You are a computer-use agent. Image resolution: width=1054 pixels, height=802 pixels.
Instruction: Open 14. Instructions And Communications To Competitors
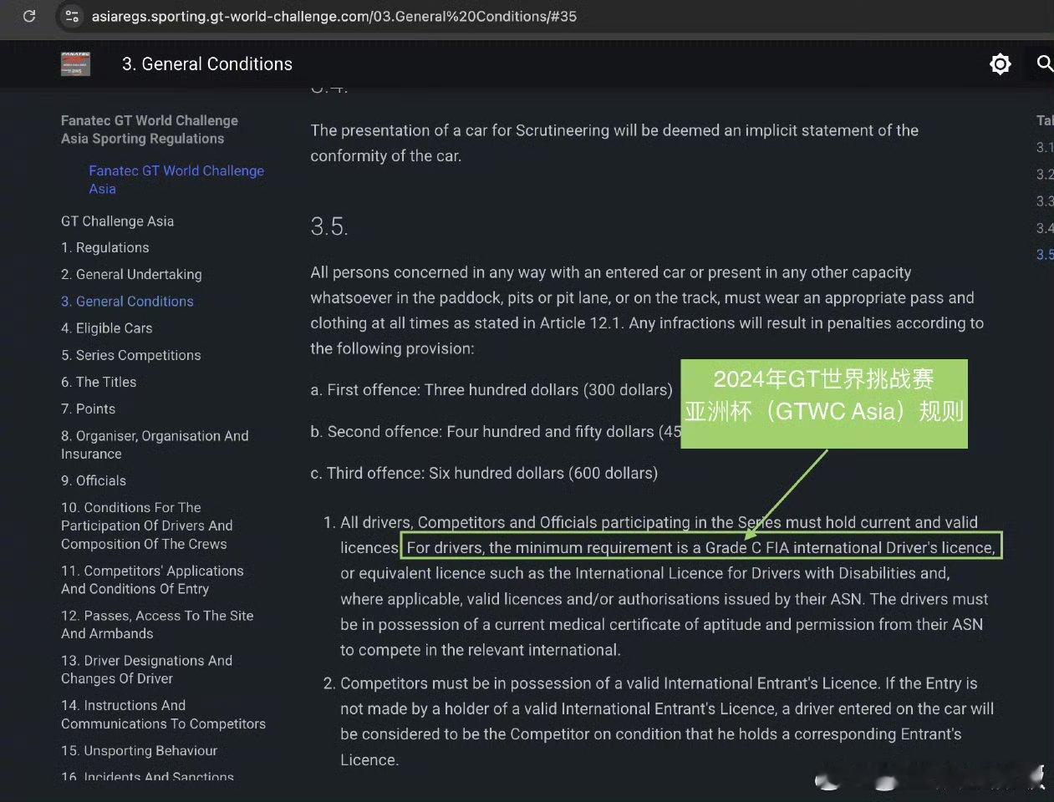click(x=163, y=714)
